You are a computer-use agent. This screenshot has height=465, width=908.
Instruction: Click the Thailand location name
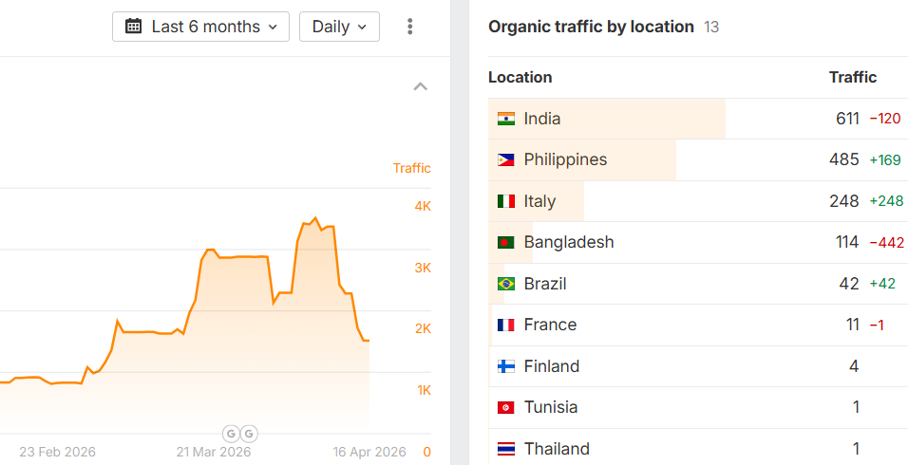coord(557,449)
